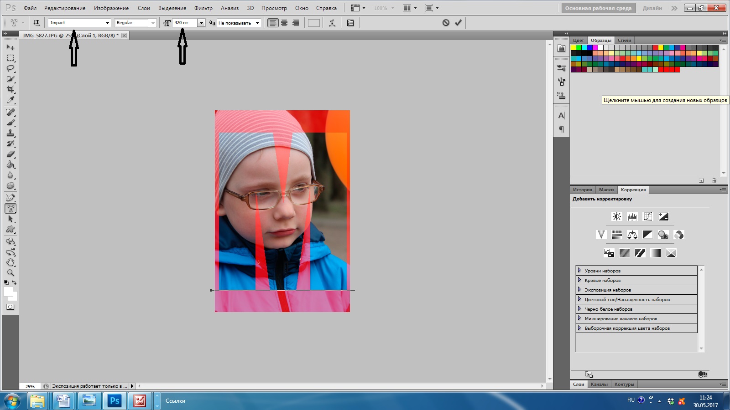Image resolution: width=730 pixels, height=410 pixels.
Task: Expand 'Уровни наборов' presets
Action: tap(579, 270)
